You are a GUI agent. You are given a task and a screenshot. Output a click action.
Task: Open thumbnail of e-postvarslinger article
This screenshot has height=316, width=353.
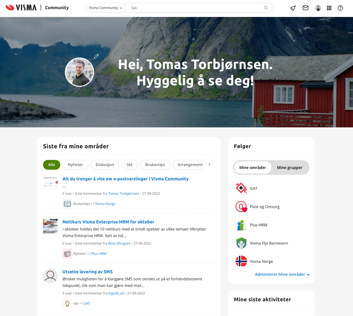point(50,182)
